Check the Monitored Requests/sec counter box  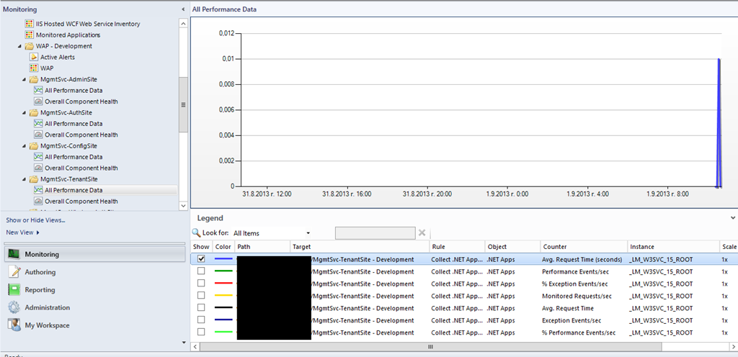click(201, 296)
